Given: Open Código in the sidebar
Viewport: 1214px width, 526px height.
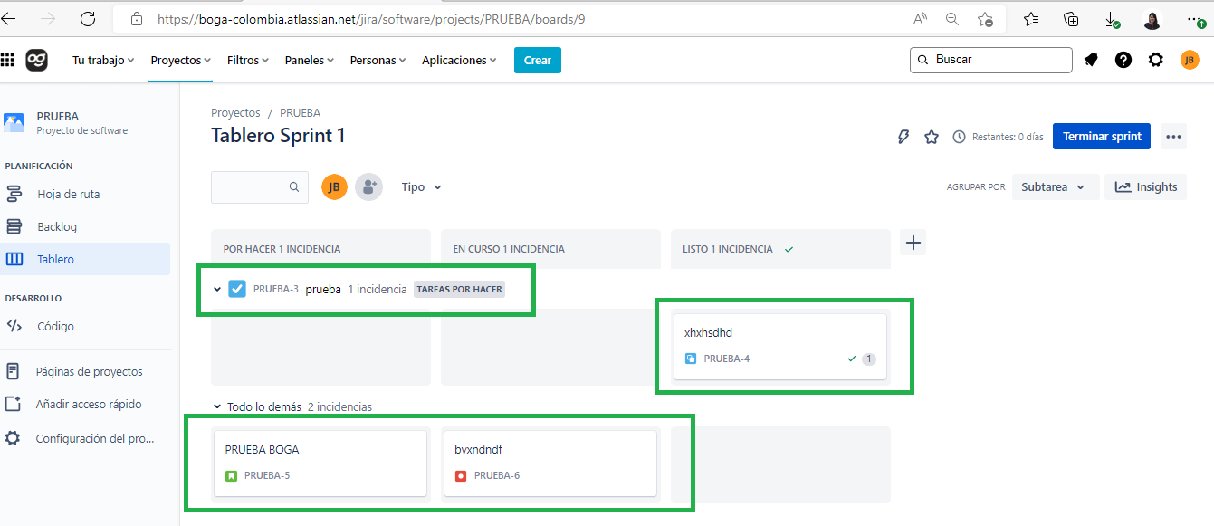Looking at the screenshot, I should pyautogui.click(x=85, y=326).
